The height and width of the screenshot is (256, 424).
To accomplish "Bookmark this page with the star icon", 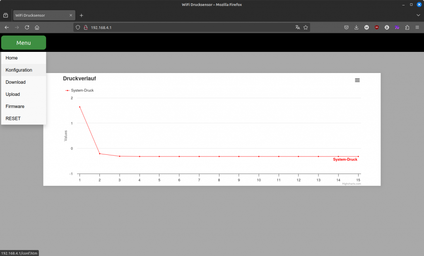I will pos(306,27).
